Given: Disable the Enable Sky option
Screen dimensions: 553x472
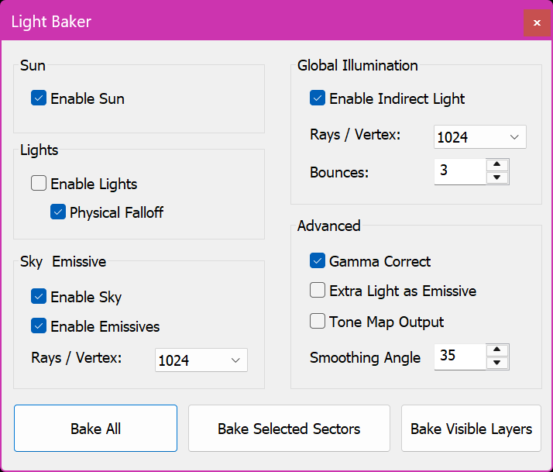Looking at the screenshot, I should click(39, 297).
